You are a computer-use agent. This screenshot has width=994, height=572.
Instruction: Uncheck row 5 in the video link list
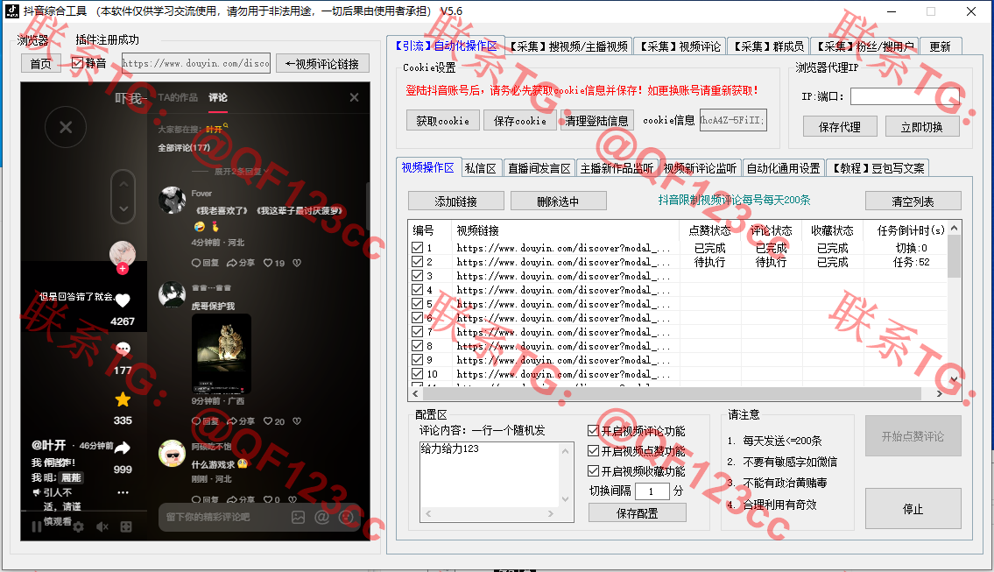coord(417,304)
